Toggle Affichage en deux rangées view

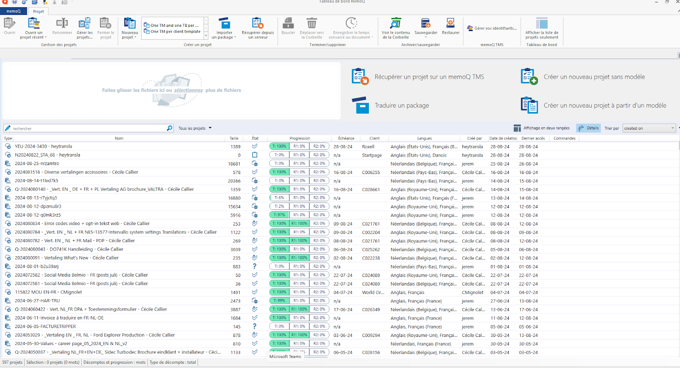click(541, 128)
